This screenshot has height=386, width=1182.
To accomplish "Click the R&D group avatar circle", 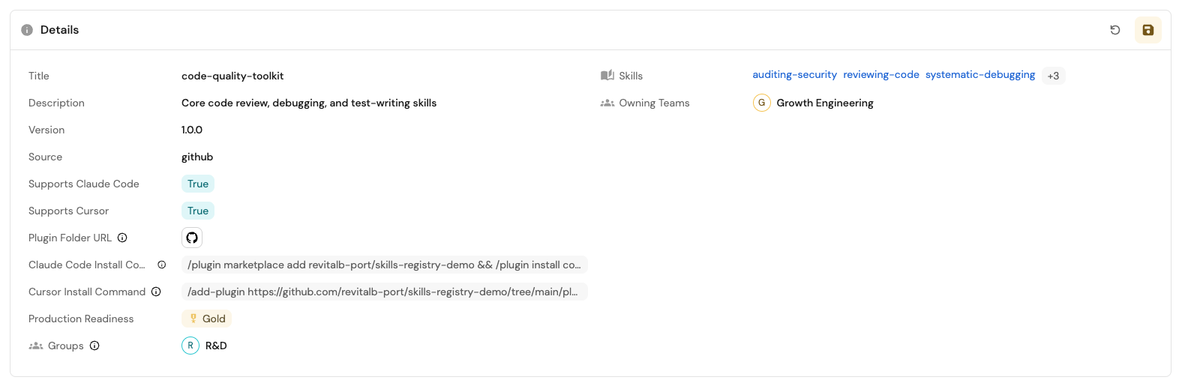I will 190,346.
